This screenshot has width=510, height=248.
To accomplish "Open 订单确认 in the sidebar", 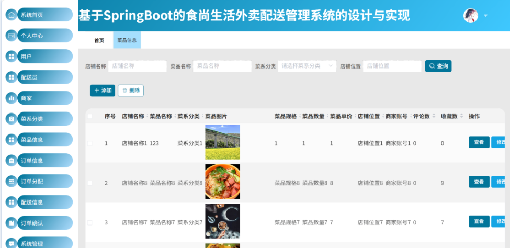I will tap(45, 223).
